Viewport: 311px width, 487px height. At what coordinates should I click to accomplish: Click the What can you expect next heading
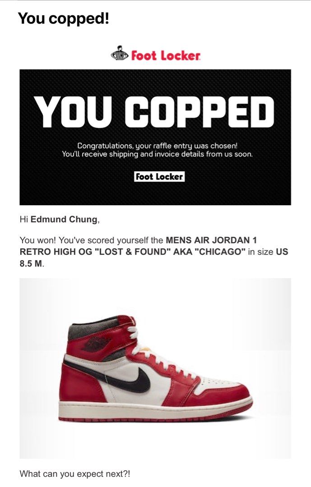point(75,474)
